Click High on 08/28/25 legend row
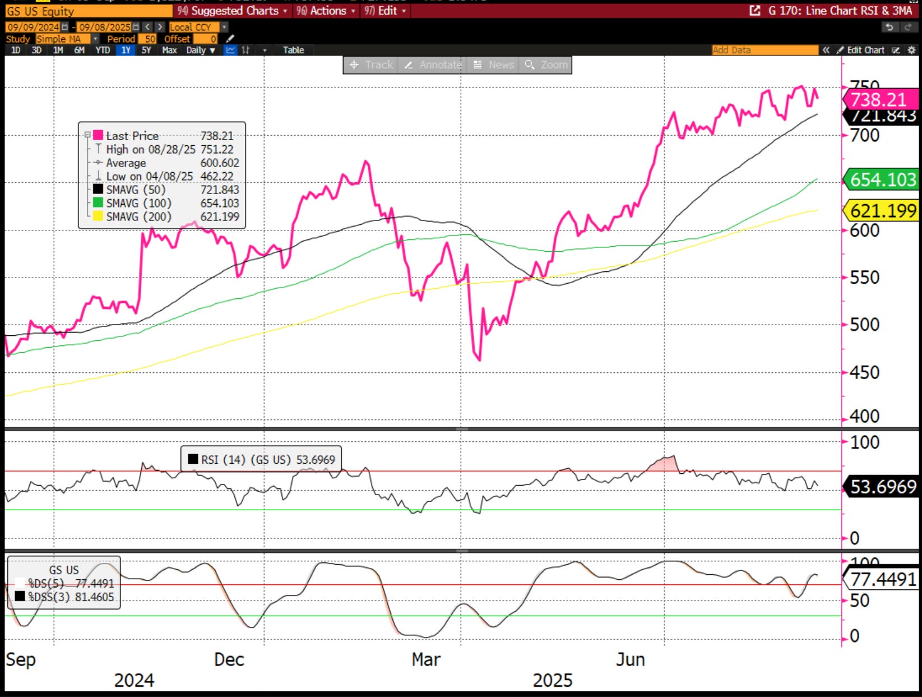Screen dimensions: 922x697 [x=164, y=149]
